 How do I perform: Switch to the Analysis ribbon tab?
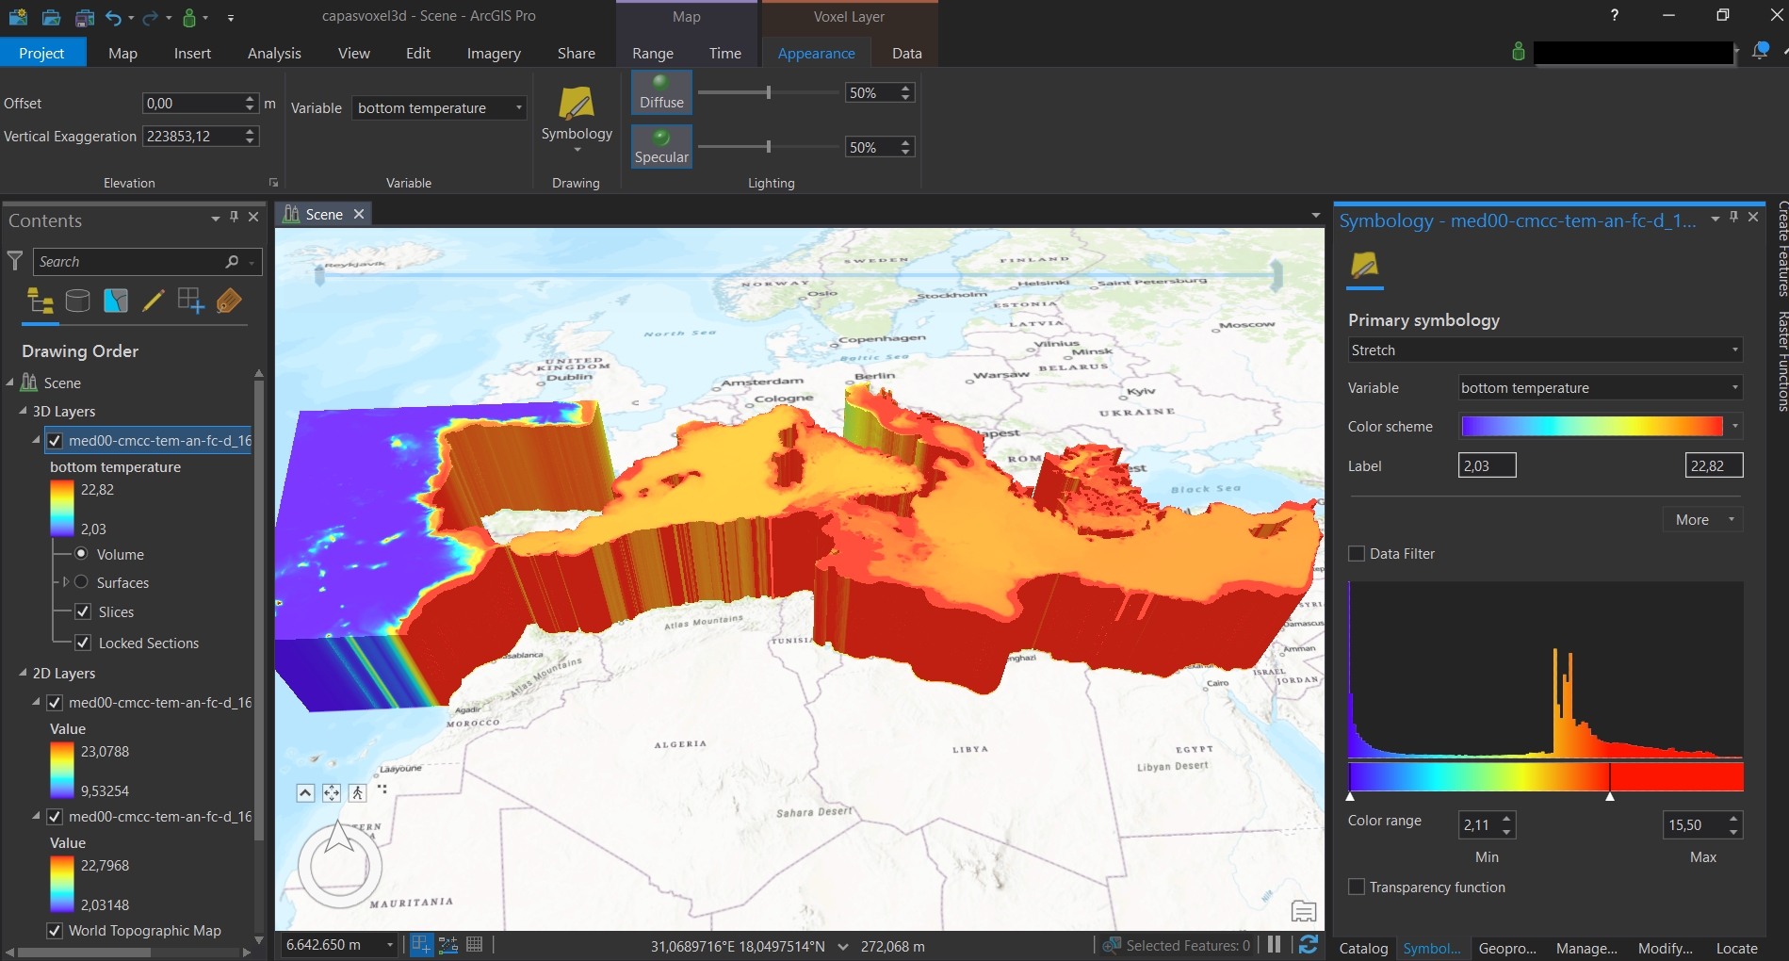[274, 54]
